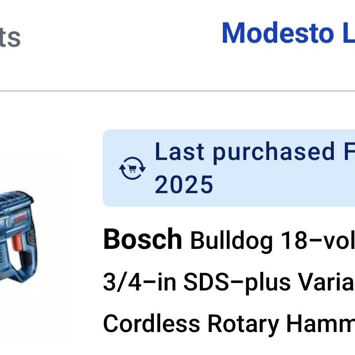Click the circular arrows around cart icon

(x=132, y=168)
